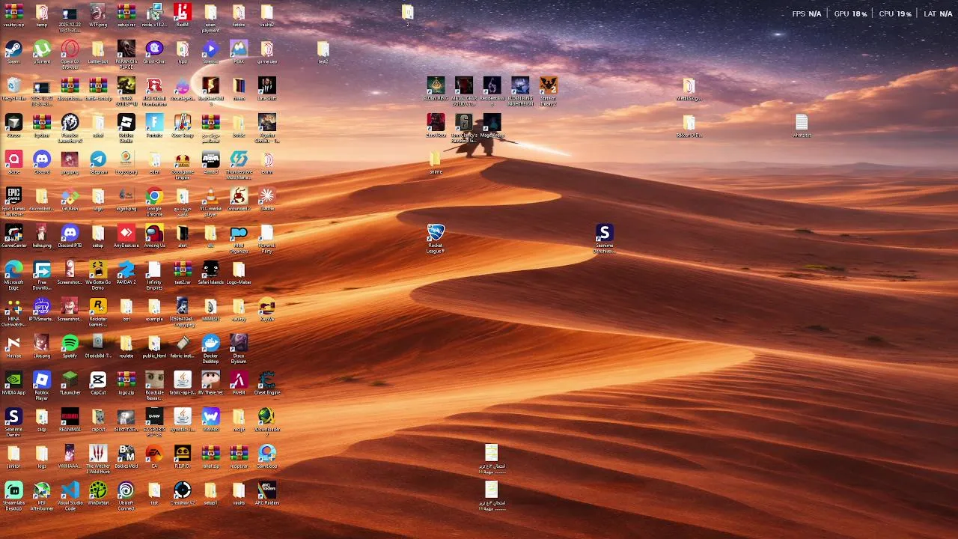Viewport: 958px width, 539px height.
Task: Select the Telegram desktop icon
Action: tap(98, 162)
